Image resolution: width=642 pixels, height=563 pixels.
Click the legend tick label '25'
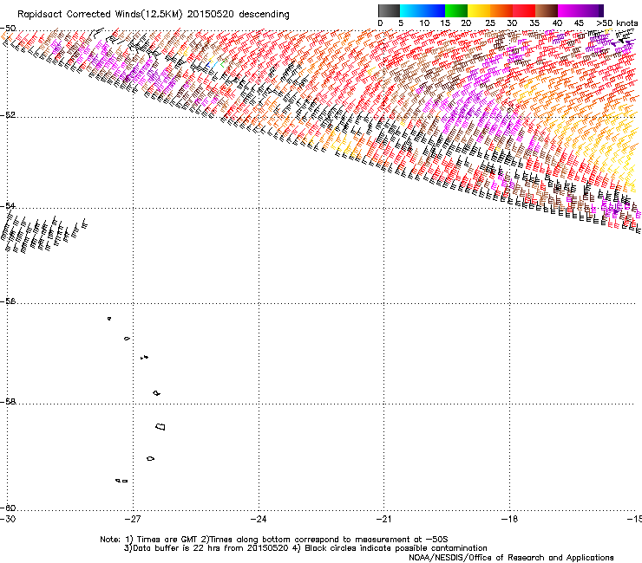[489, 23]
